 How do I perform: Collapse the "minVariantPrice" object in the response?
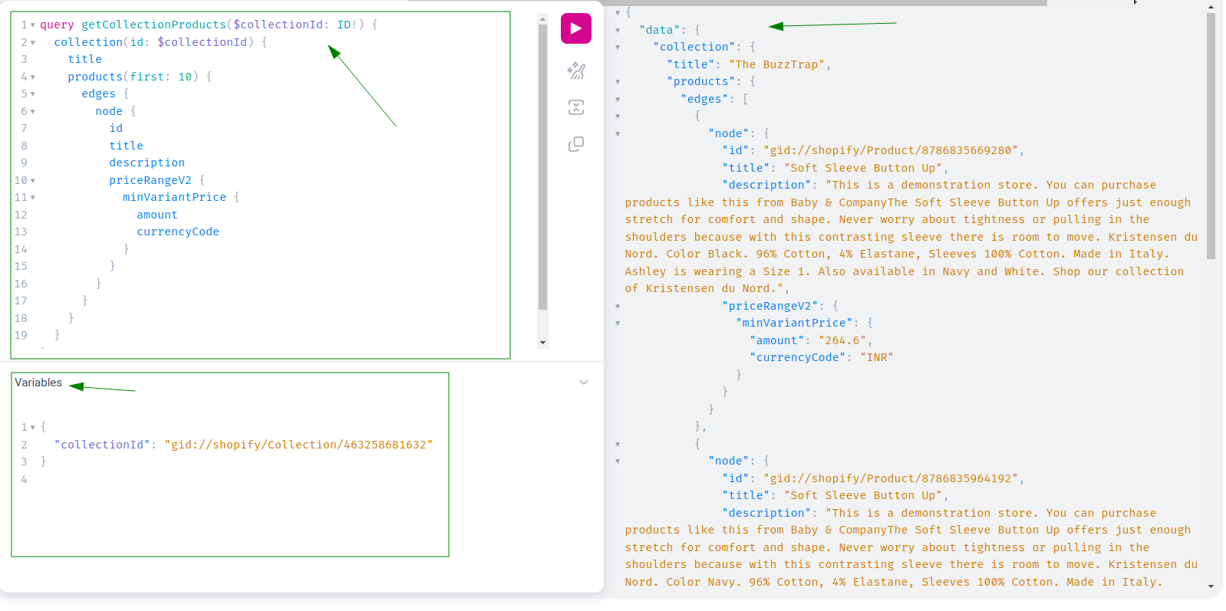618,324
